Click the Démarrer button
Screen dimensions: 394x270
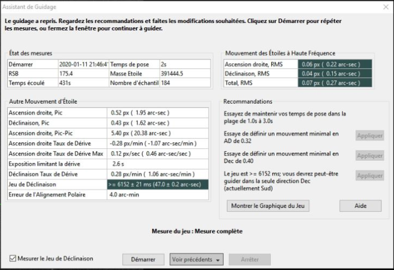click(x=143, y=260)
